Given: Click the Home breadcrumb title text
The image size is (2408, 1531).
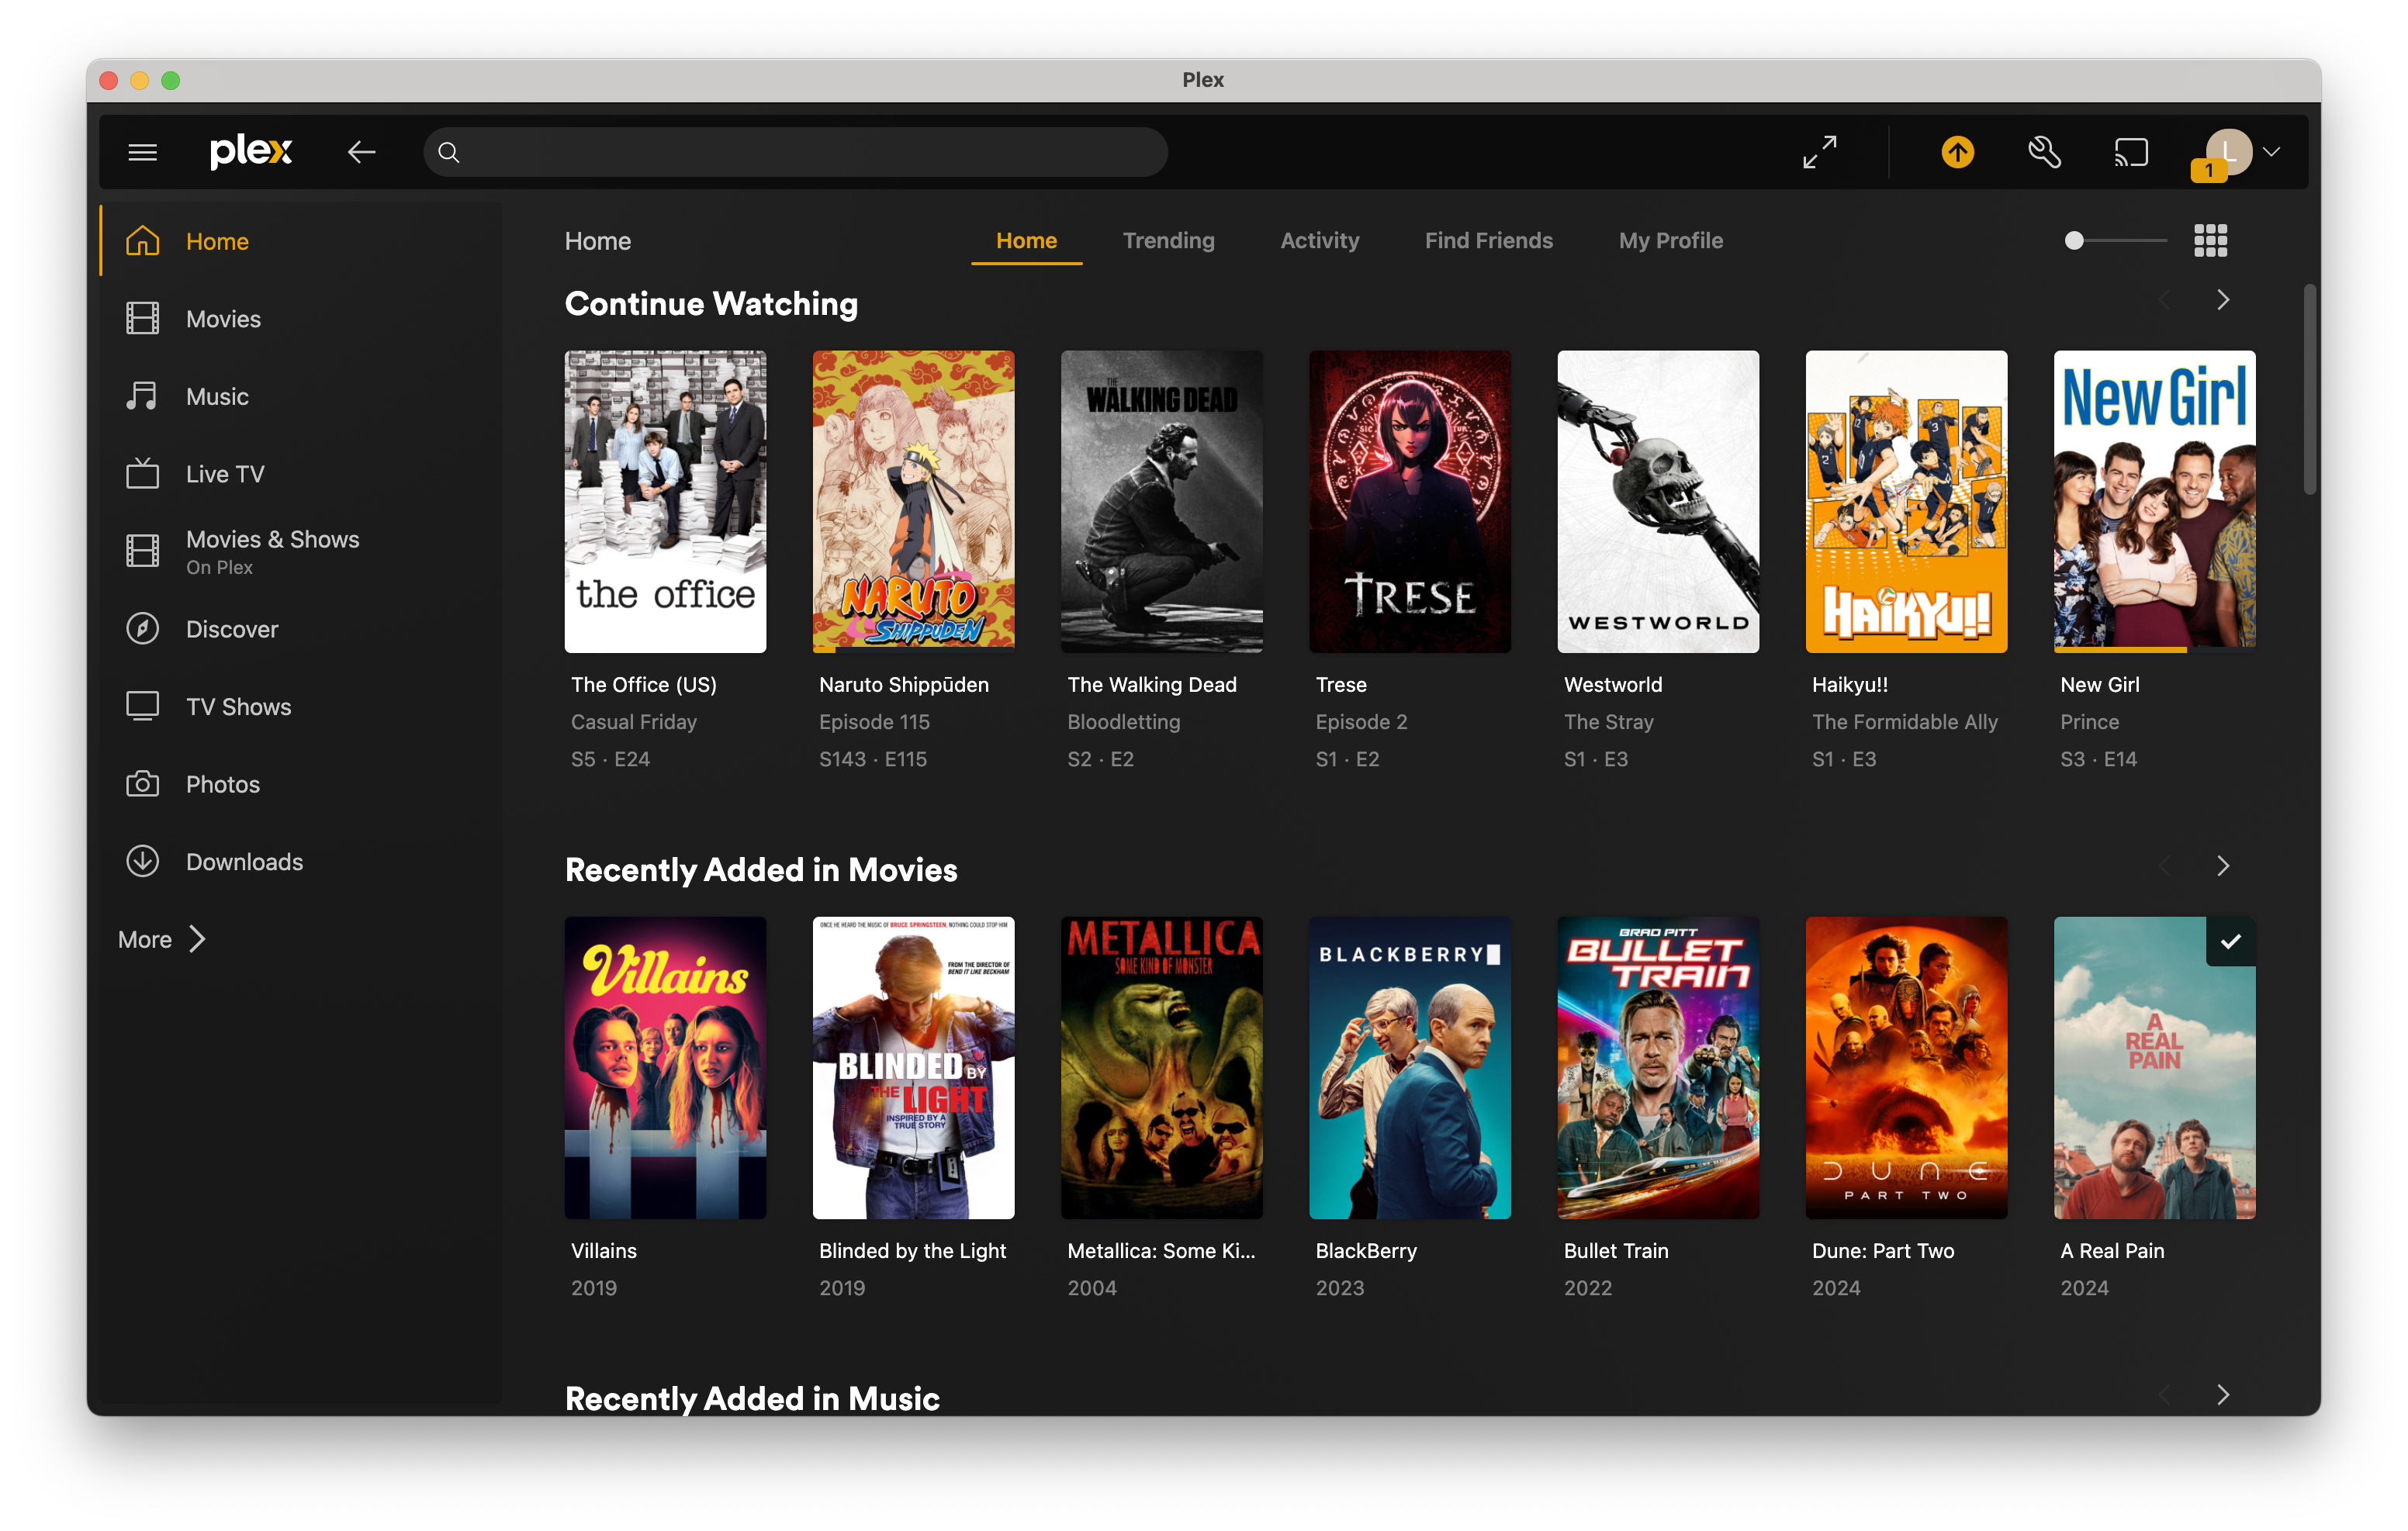Looking at the screenshot, I should (x=598, y=241).
